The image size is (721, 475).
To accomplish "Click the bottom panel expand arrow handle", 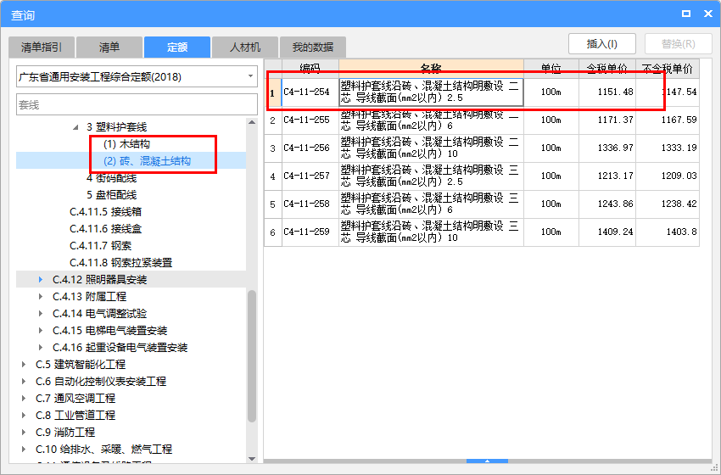I will 487,461.
